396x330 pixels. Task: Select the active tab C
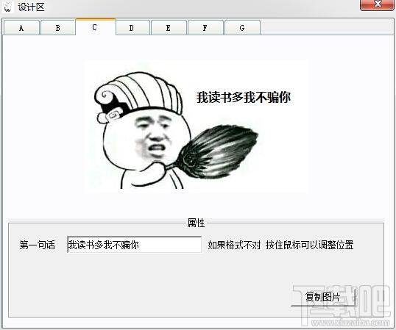pos(95,27)
